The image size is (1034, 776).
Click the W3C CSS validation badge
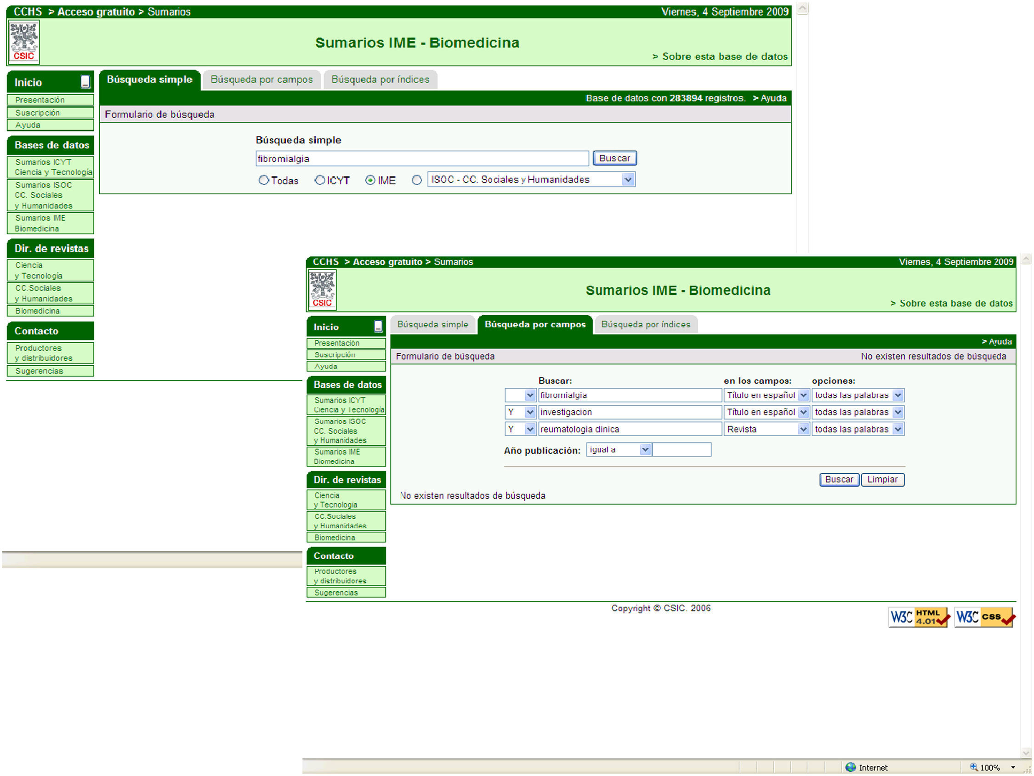coord(984,617)
